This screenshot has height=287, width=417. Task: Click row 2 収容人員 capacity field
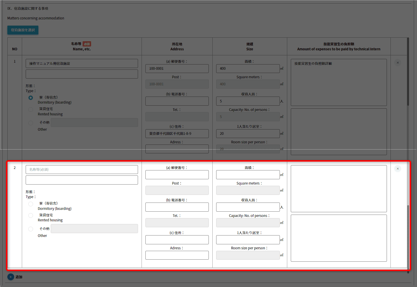[248, 207]
